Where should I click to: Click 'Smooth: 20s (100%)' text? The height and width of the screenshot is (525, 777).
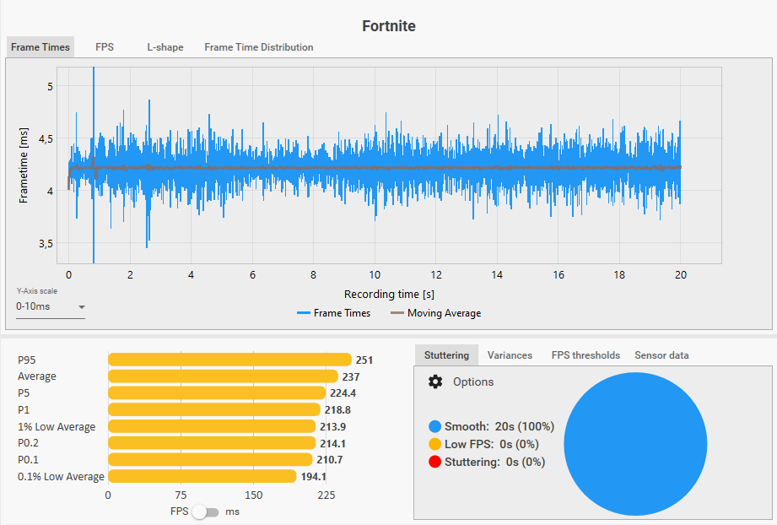pyautogui.click(x=499, y=426)
